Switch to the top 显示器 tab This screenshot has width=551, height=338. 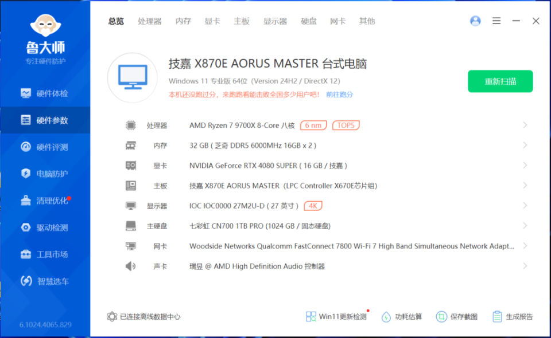pyautogui.click(x=275, y=21)
